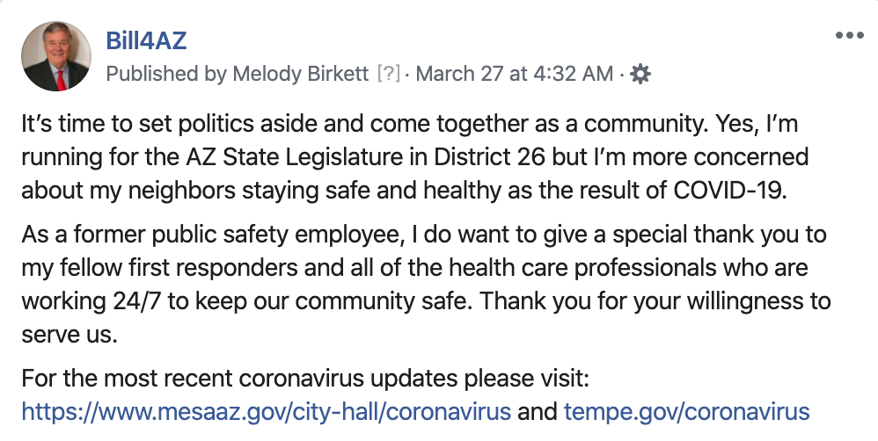Click publisher name Melody Birkett

301,73
